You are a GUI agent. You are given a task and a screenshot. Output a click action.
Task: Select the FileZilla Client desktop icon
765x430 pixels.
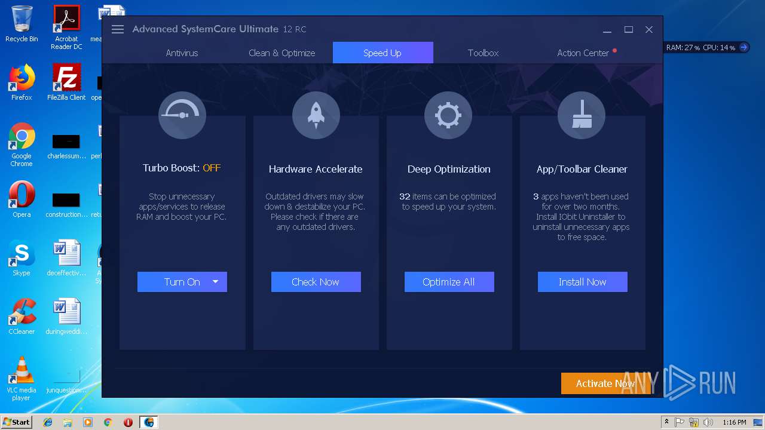point(66,82)
